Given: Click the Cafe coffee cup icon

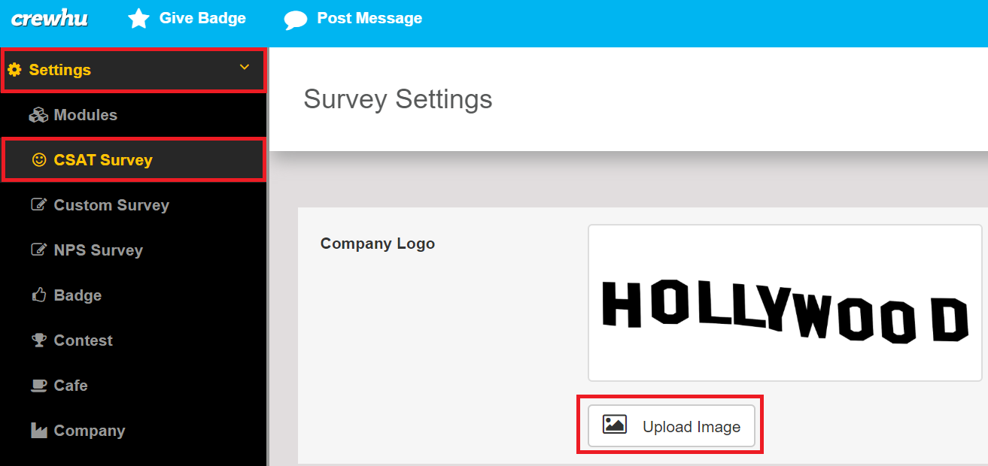Looking at the screenshot, I should coord(38,386).
